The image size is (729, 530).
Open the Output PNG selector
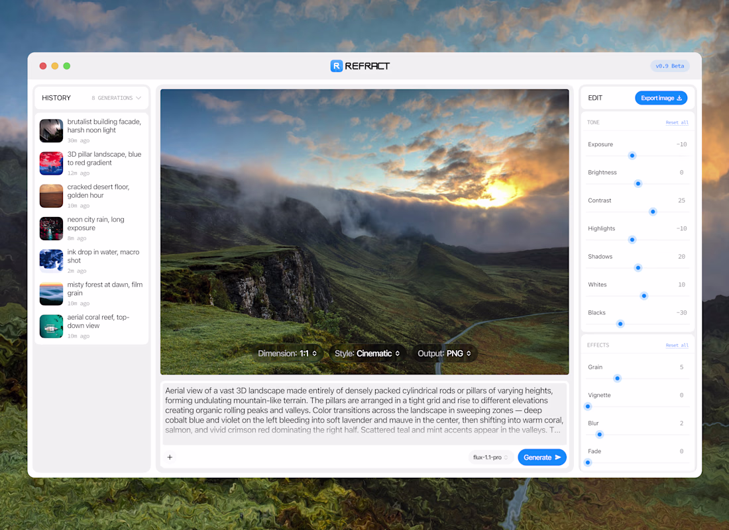444,353
